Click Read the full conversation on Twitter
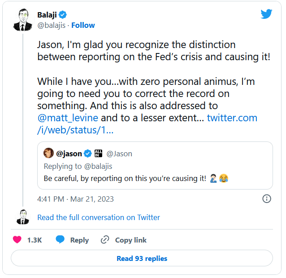Image resolution: width=286 pixels, height=278 pixels. coord(99,217)
